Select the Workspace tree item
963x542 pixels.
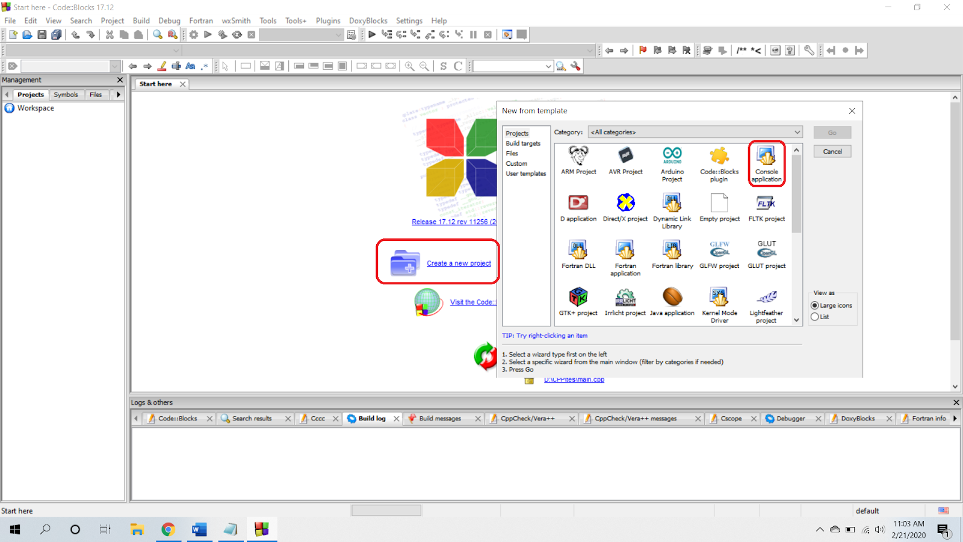point(36,108)
